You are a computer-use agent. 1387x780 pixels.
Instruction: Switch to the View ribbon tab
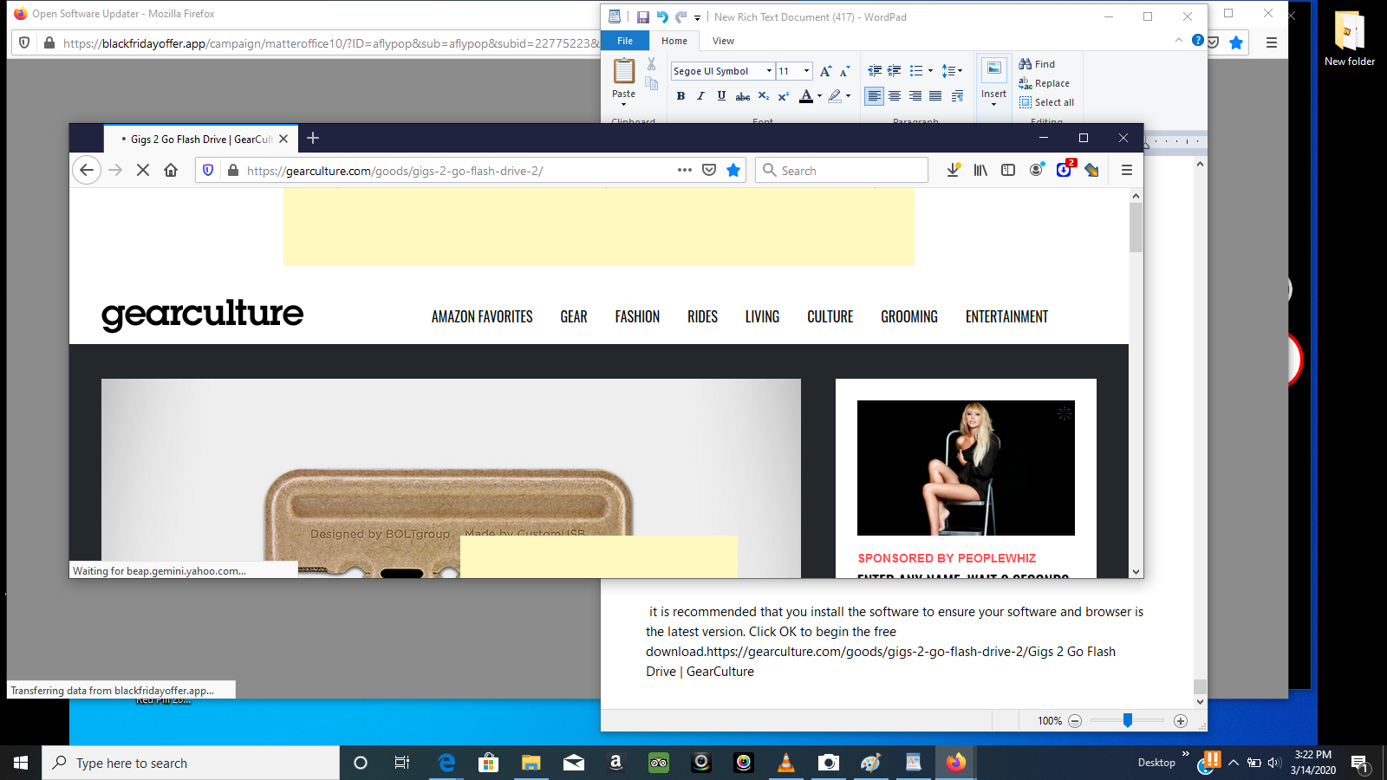coord(723,41)
